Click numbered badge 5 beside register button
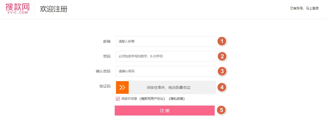Viewport: 326px width, 121px height. 221,110
